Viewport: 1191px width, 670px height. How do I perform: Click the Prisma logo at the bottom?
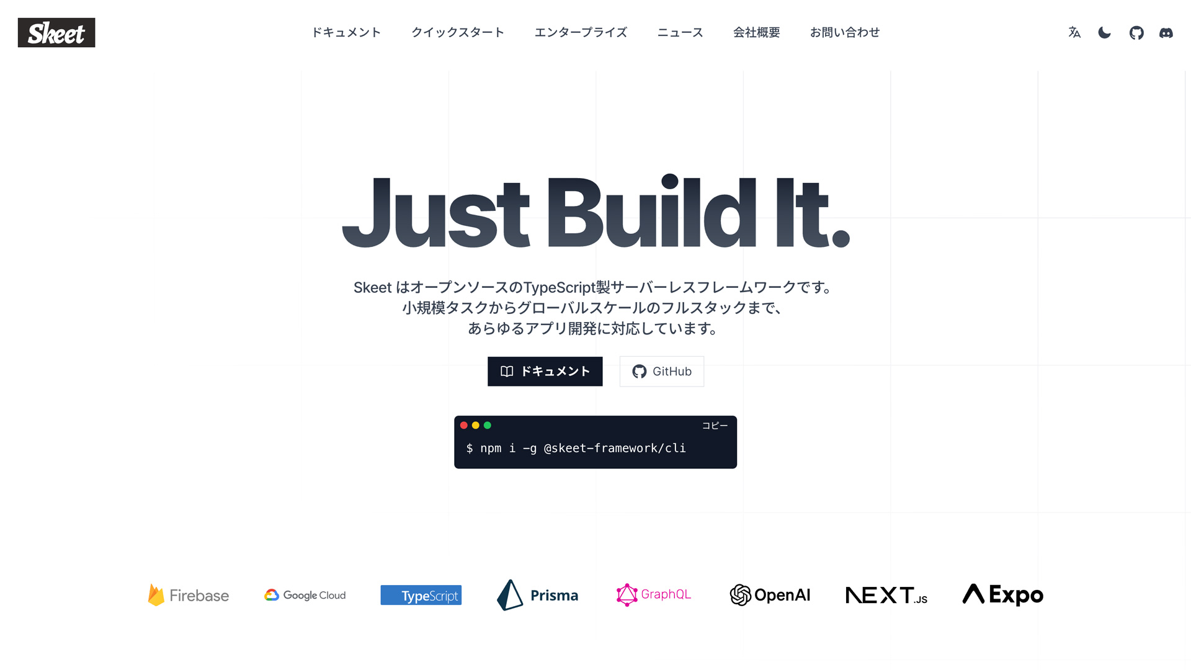(537, 595)
